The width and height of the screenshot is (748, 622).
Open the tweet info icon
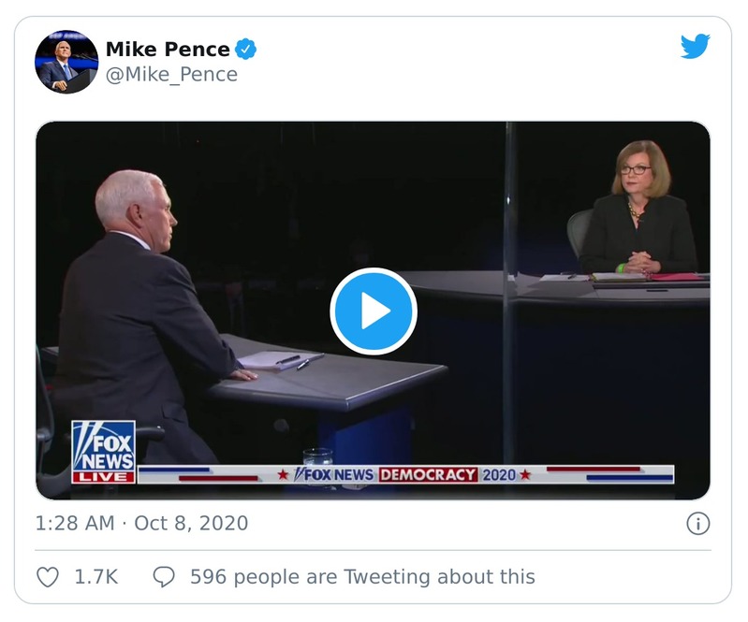tap(697, 523)
